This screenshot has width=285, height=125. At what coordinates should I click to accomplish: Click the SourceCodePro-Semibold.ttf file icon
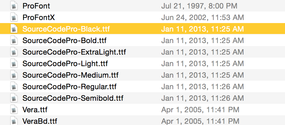pyautogui.click(x=14, y=98)
